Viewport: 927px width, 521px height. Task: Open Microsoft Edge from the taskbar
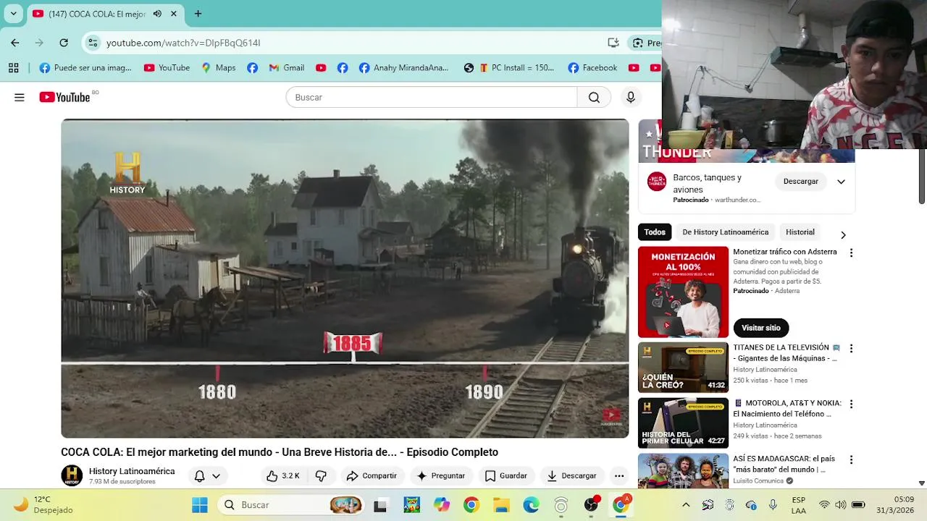(x=531, y=505)
